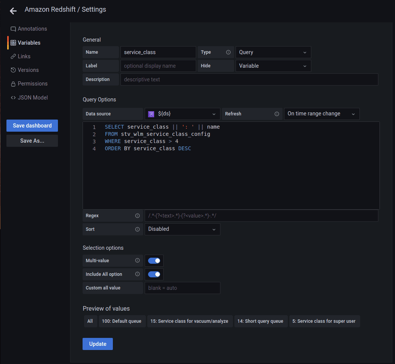
Task: Click the "All" preview value
Action: [90, 321]
